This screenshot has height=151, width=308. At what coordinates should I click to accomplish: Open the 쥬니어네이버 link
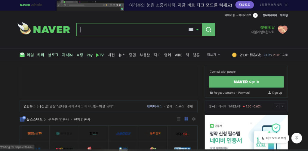click(270, 15)
